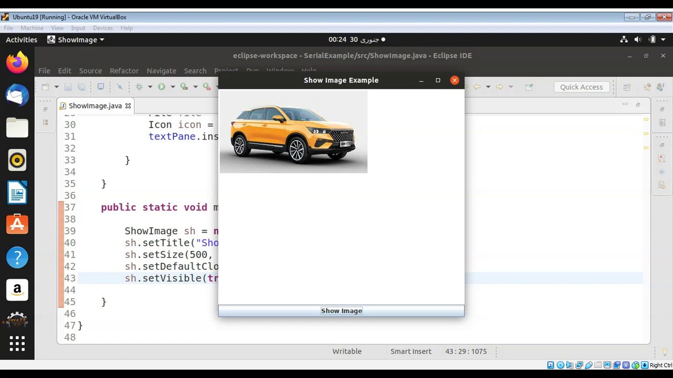The width and height of the screenshot is (673, 378).
Task: Open the Forward history dropdown arrow
Action: point(511,87)
